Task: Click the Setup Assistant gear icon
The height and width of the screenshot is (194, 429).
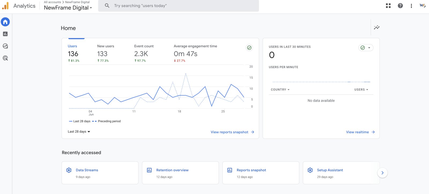Action: tap(310, 170)
